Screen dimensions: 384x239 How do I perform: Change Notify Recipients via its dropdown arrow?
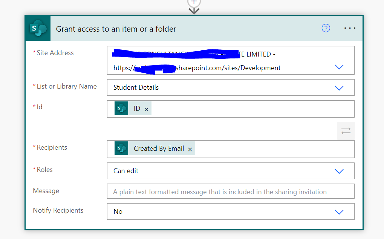[x=338, y=211]
